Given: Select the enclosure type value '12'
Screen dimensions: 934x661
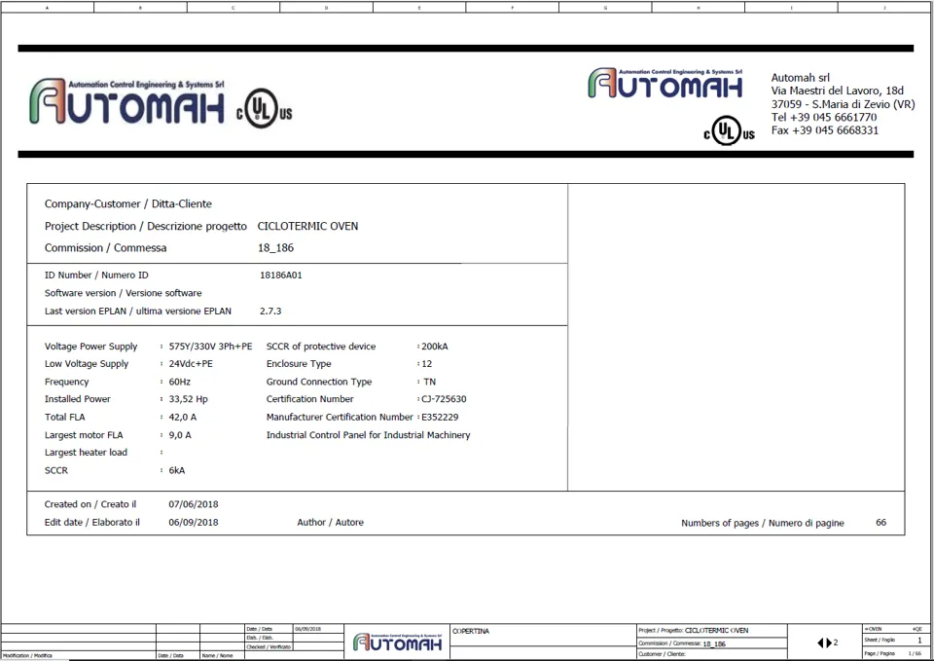Looking at the screenshot, I should point(426,363).
